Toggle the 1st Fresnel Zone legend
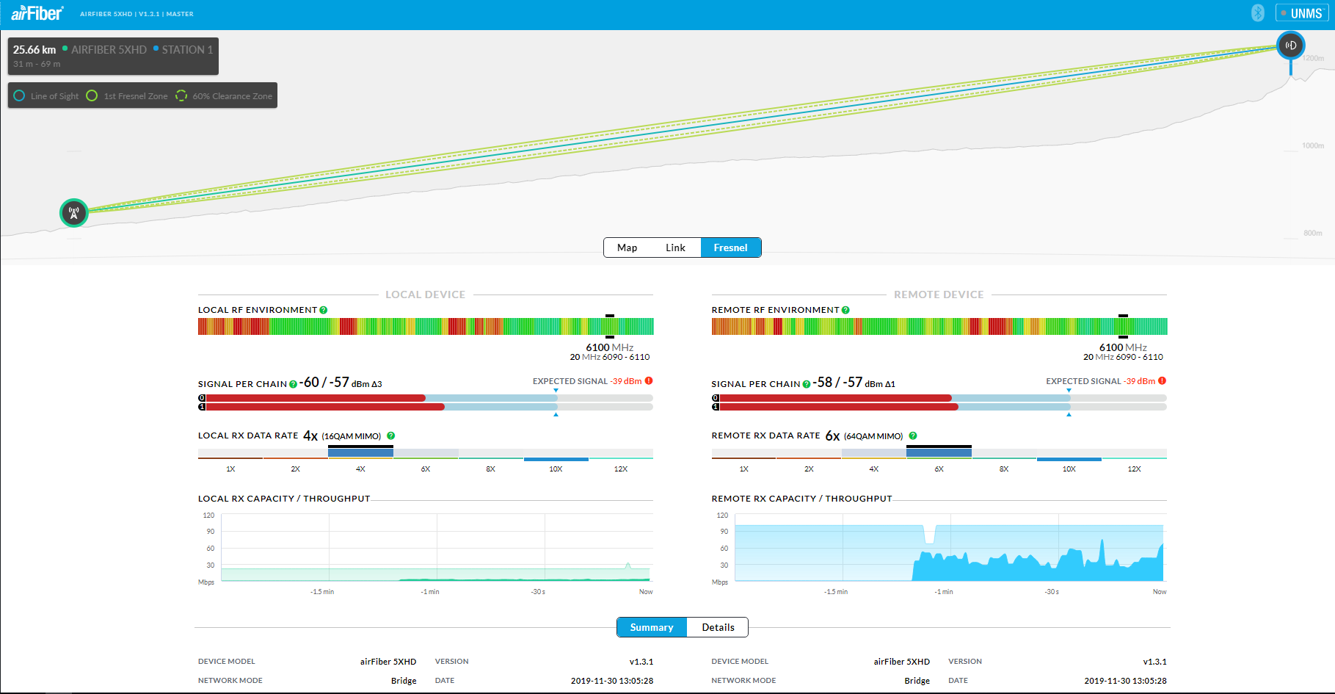 point(127,95)
